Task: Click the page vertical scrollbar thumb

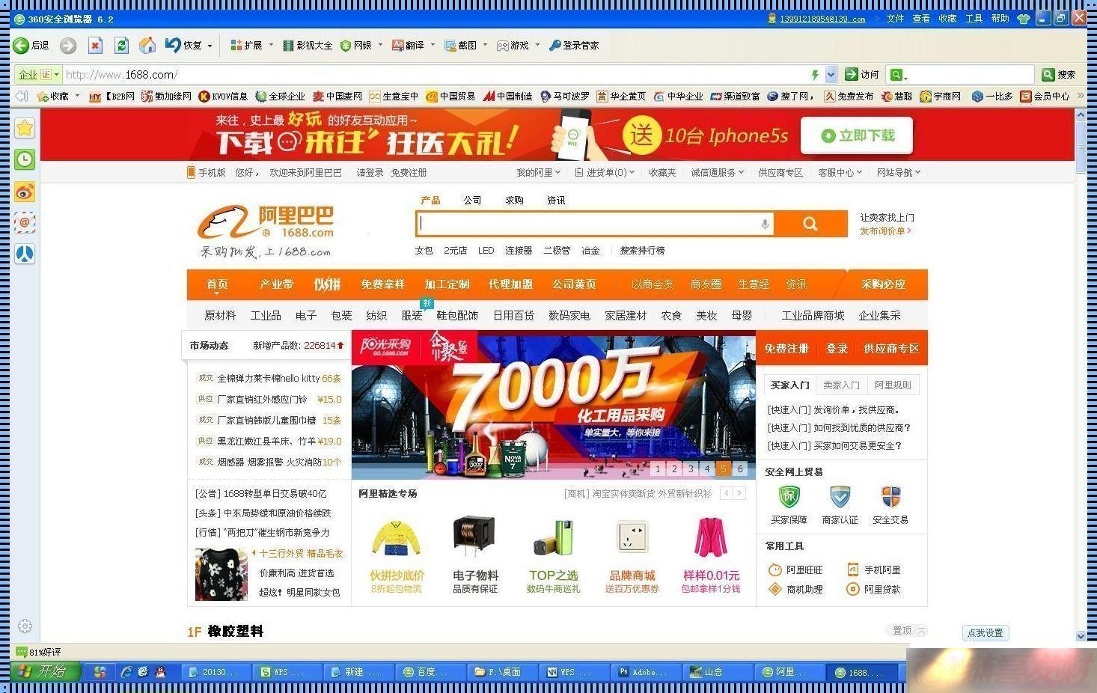Action: point(1081,146)
